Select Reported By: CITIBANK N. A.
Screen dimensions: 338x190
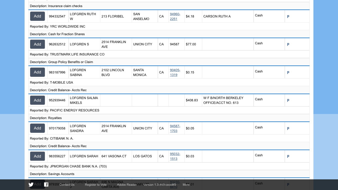click(x=52, y=139)
